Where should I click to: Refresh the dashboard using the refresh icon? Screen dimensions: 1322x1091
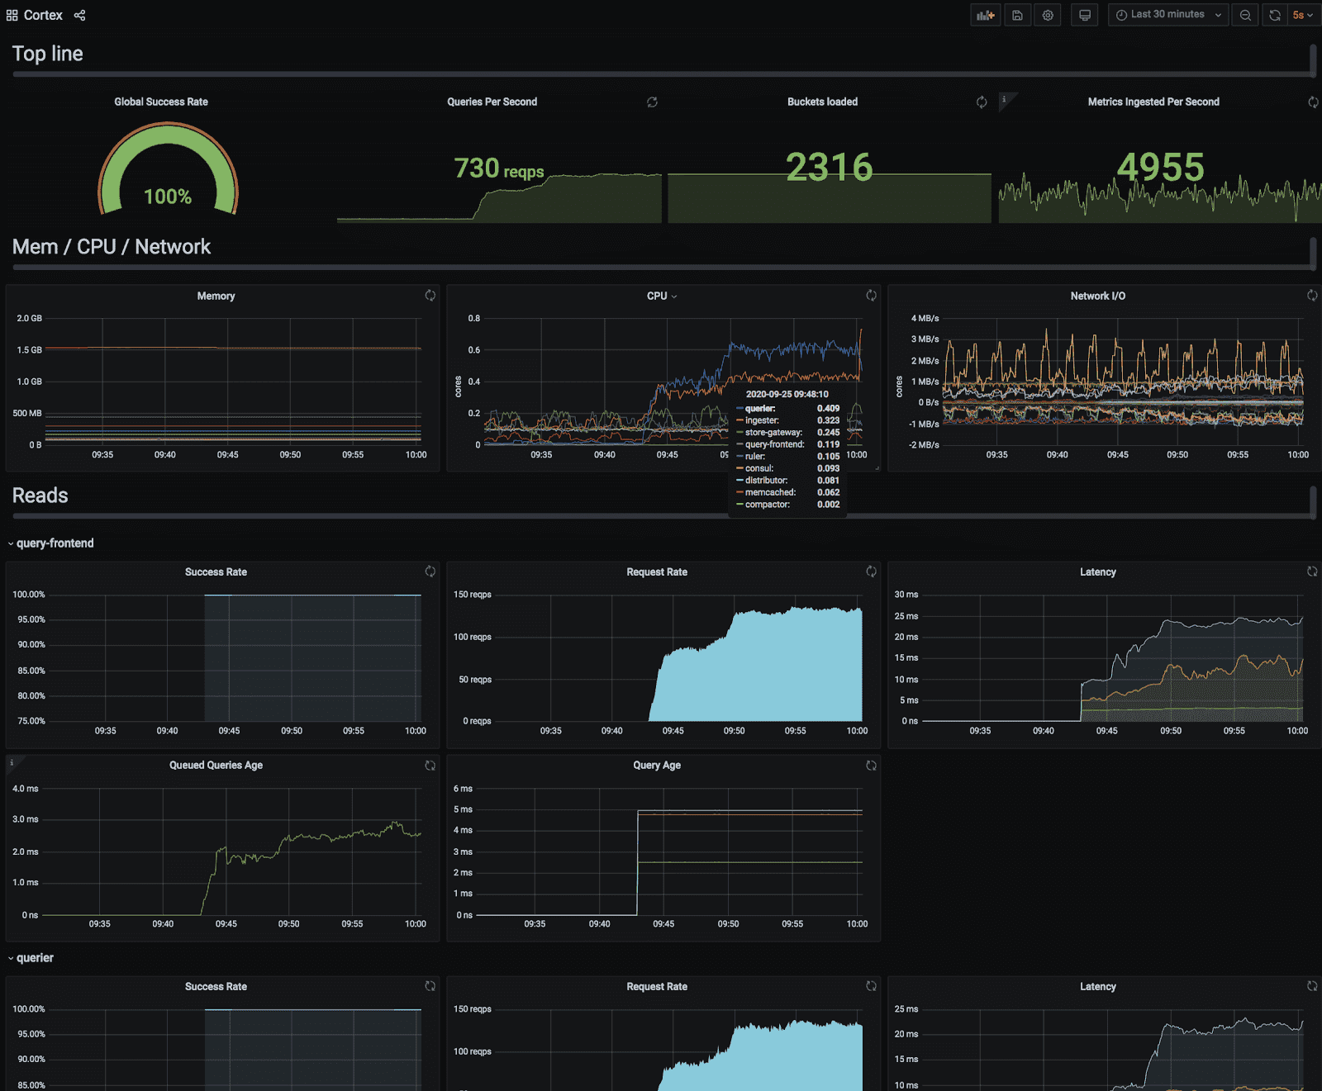click(1275, 15)
